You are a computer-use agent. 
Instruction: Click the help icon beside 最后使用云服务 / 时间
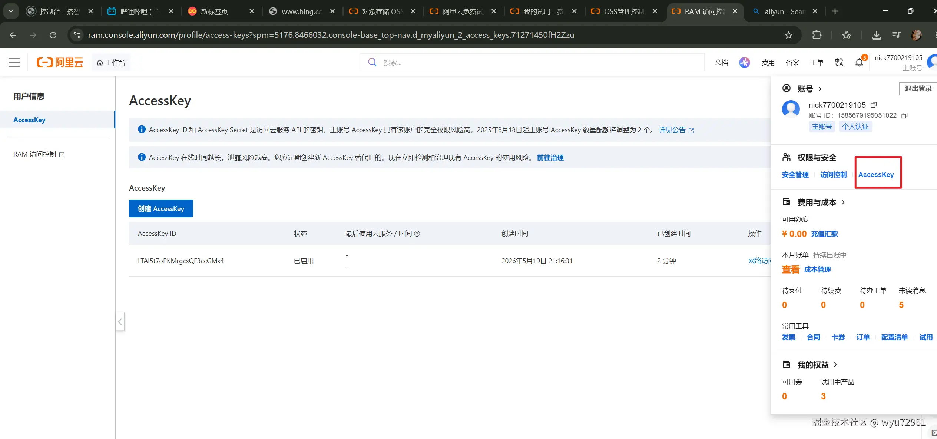click(417, 234)
